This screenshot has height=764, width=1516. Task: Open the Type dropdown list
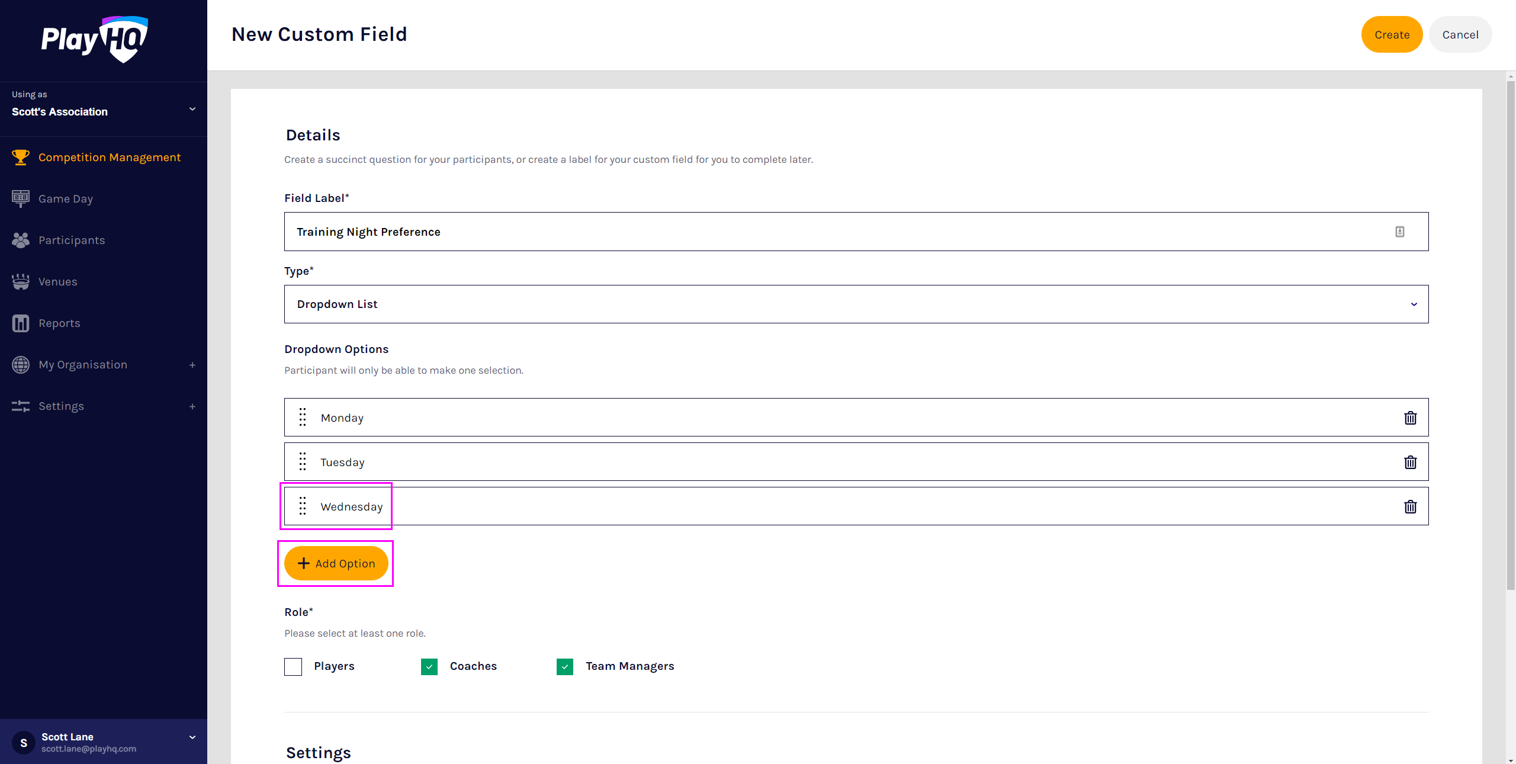[856, 304]
